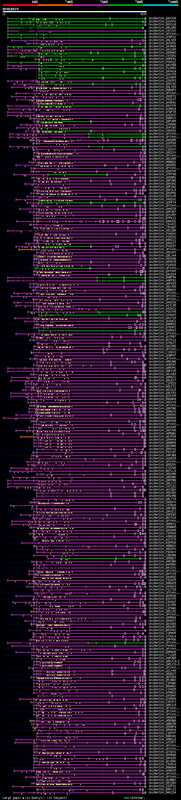181x800 pixels.
Task: Click label UniRef100_B9NF54
Action: pyautogui.click(x=162, y=277)
